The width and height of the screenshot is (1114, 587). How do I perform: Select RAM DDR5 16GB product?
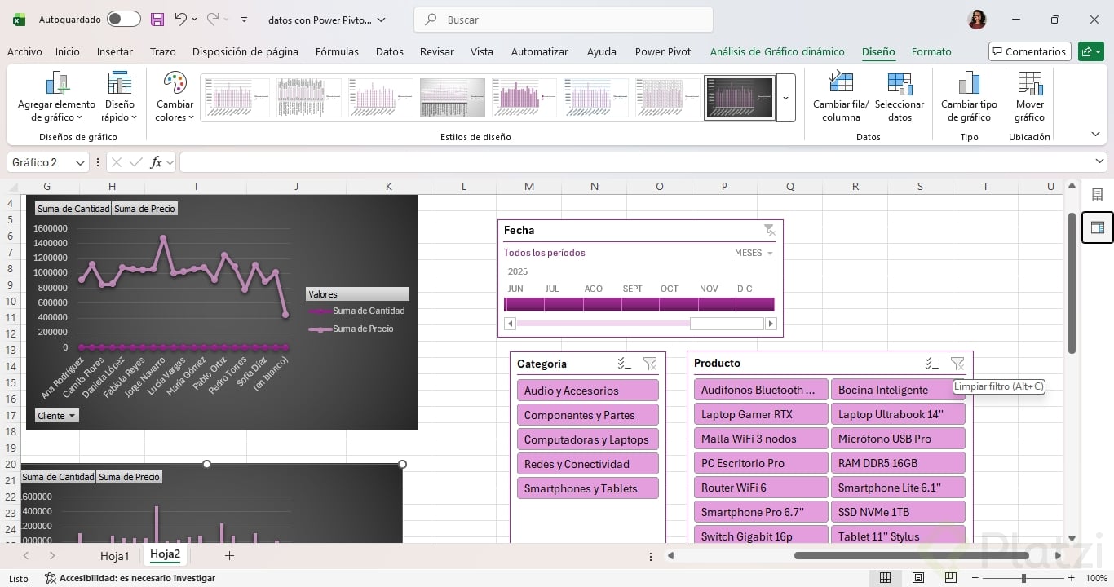tap(898, 463)
